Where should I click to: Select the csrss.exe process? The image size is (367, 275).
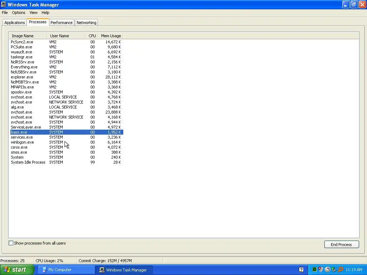point(67,147)
